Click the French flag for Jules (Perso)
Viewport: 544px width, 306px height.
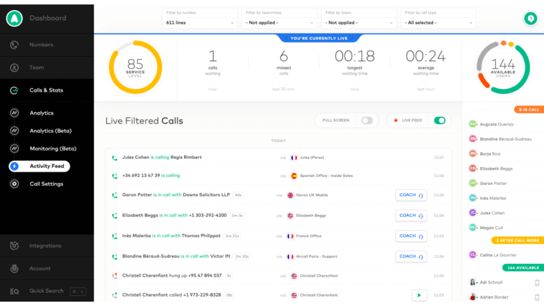pos(294,157)
